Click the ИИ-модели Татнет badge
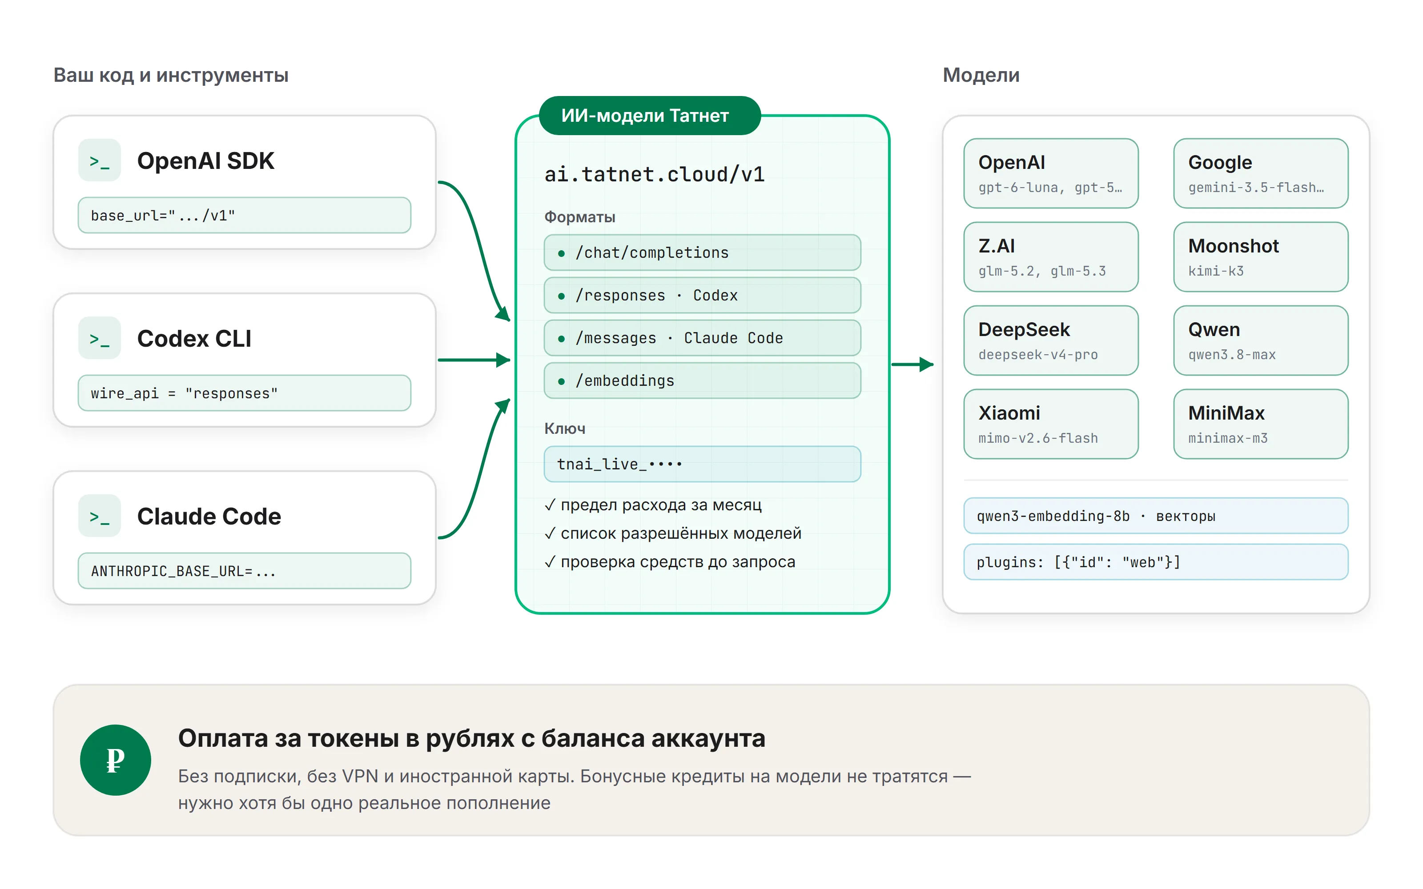 [649, 115]
